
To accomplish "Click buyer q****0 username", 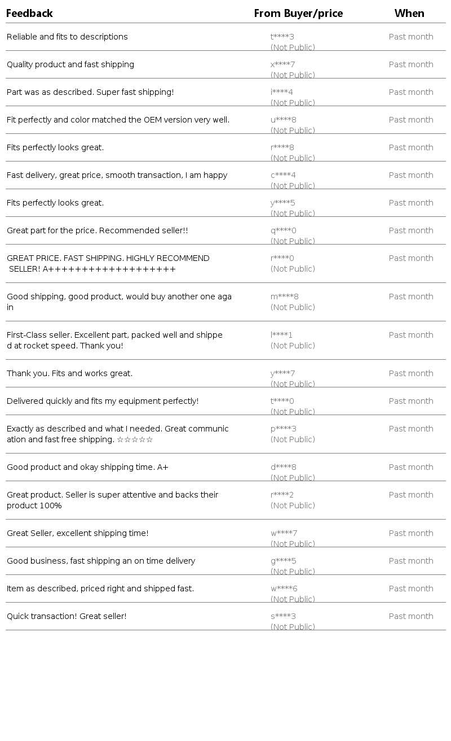I will pyautogui.click(x=283, y=230).
